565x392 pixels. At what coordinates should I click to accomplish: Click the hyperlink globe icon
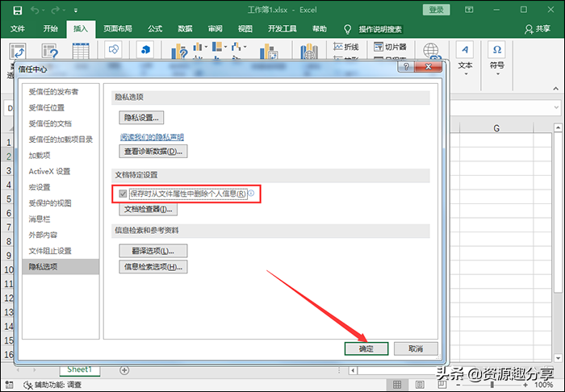431,51
